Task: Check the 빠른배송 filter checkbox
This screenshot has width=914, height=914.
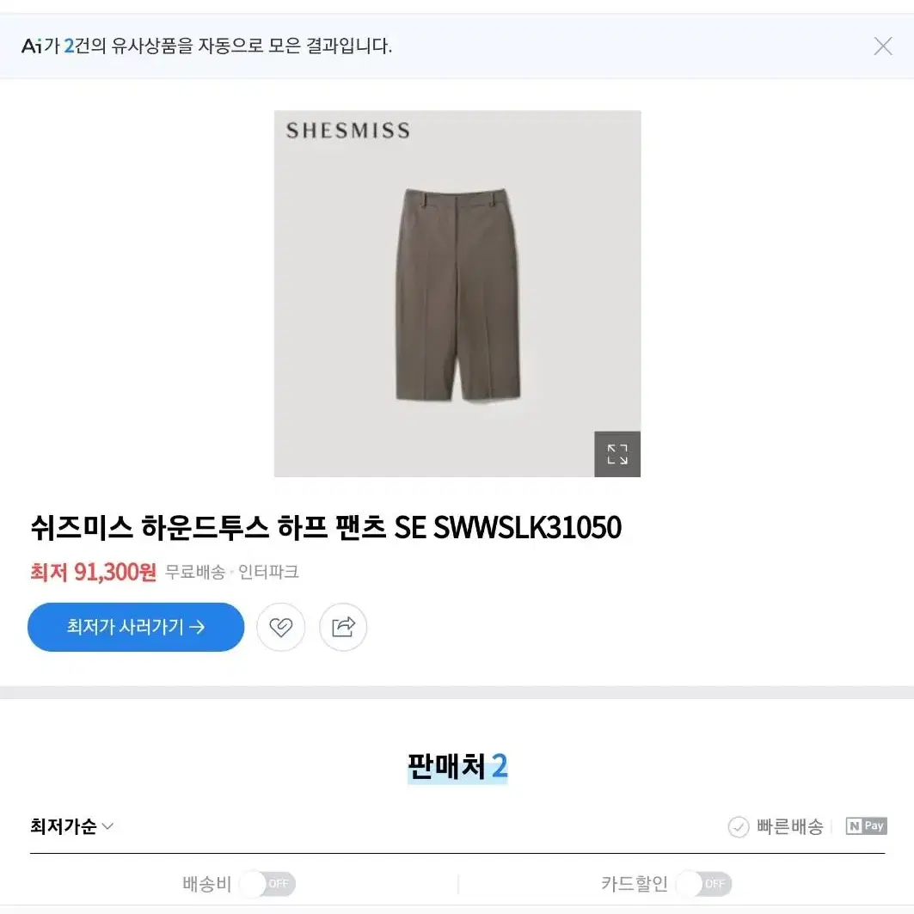Action: pyautogui.click(x=738, y=826)
